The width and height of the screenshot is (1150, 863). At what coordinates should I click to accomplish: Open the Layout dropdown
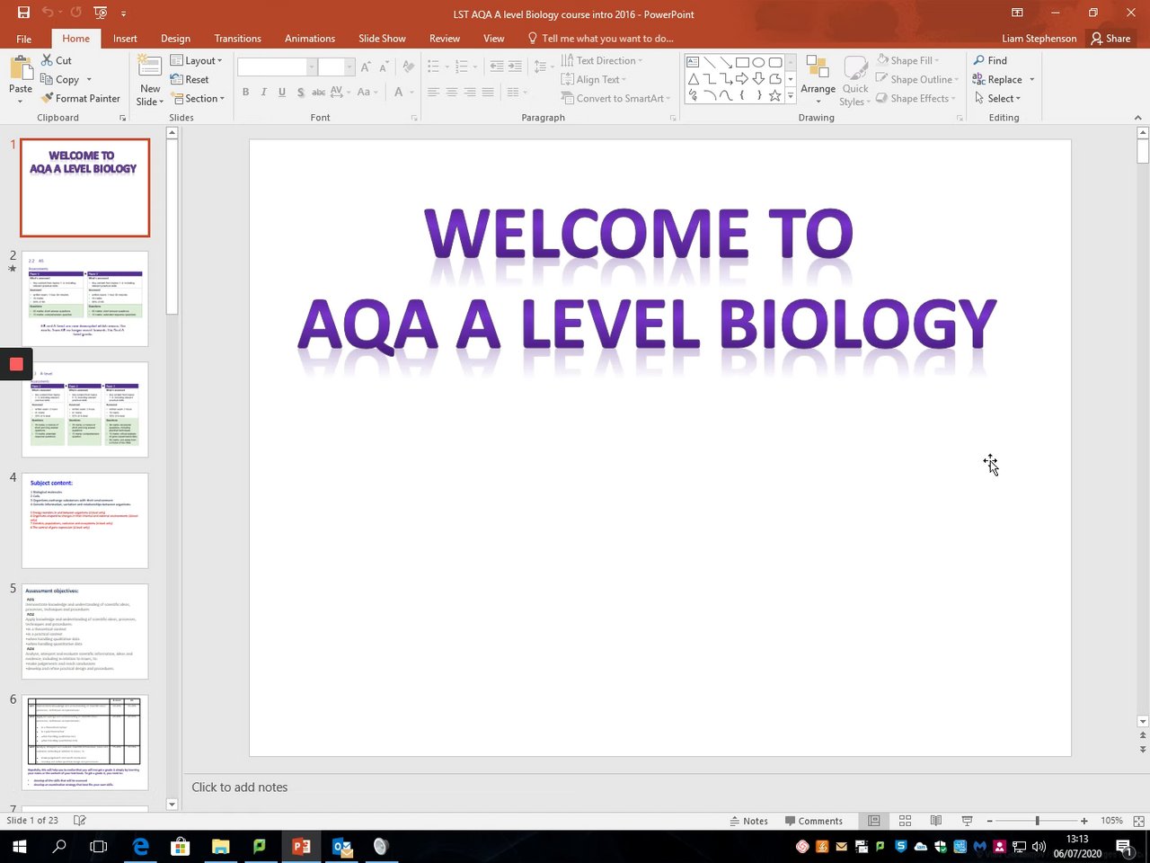point(197,60)
